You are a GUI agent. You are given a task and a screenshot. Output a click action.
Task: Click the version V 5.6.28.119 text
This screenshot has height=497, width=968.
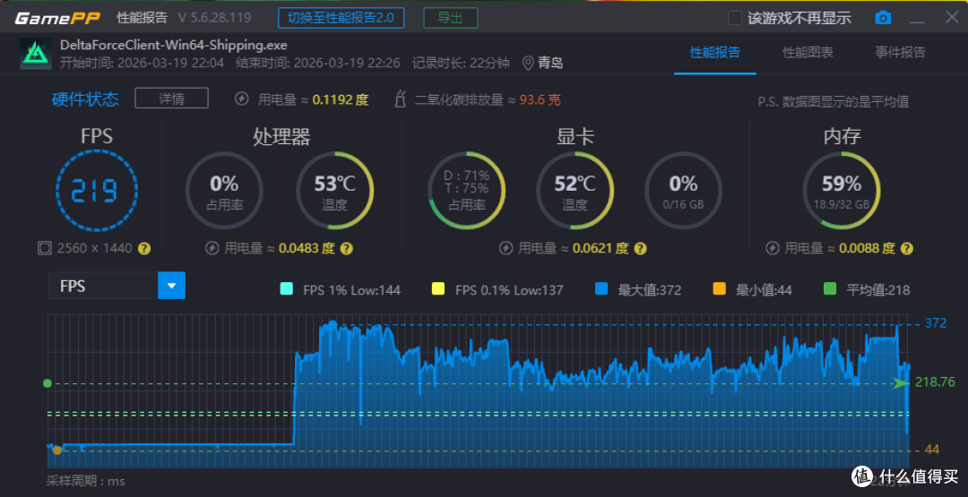(214, 18)
